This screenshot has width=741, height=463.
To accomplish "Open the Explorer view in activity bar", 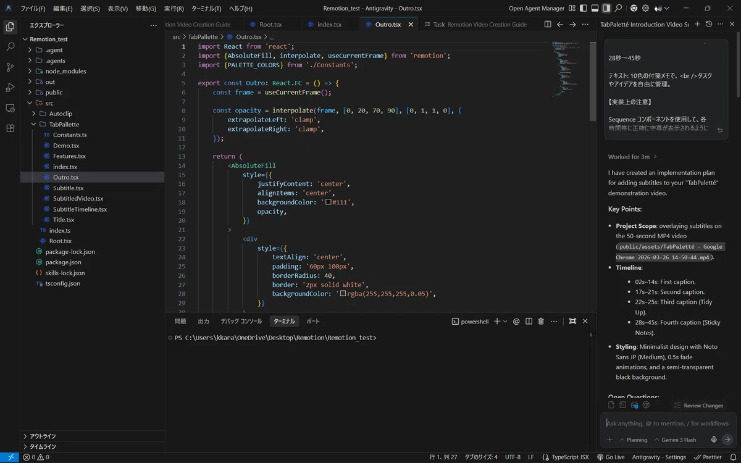I will 10,27.
